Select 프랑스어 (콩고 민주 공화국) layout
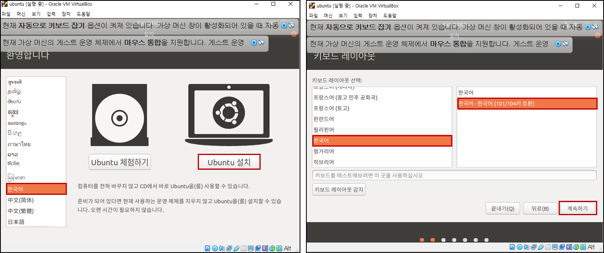The image size is (604, 253). click(382, 97)
